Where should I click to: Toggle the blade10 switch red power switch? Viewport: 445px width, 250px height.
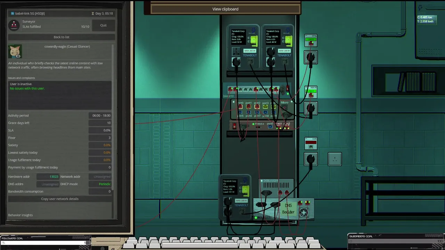288,89
